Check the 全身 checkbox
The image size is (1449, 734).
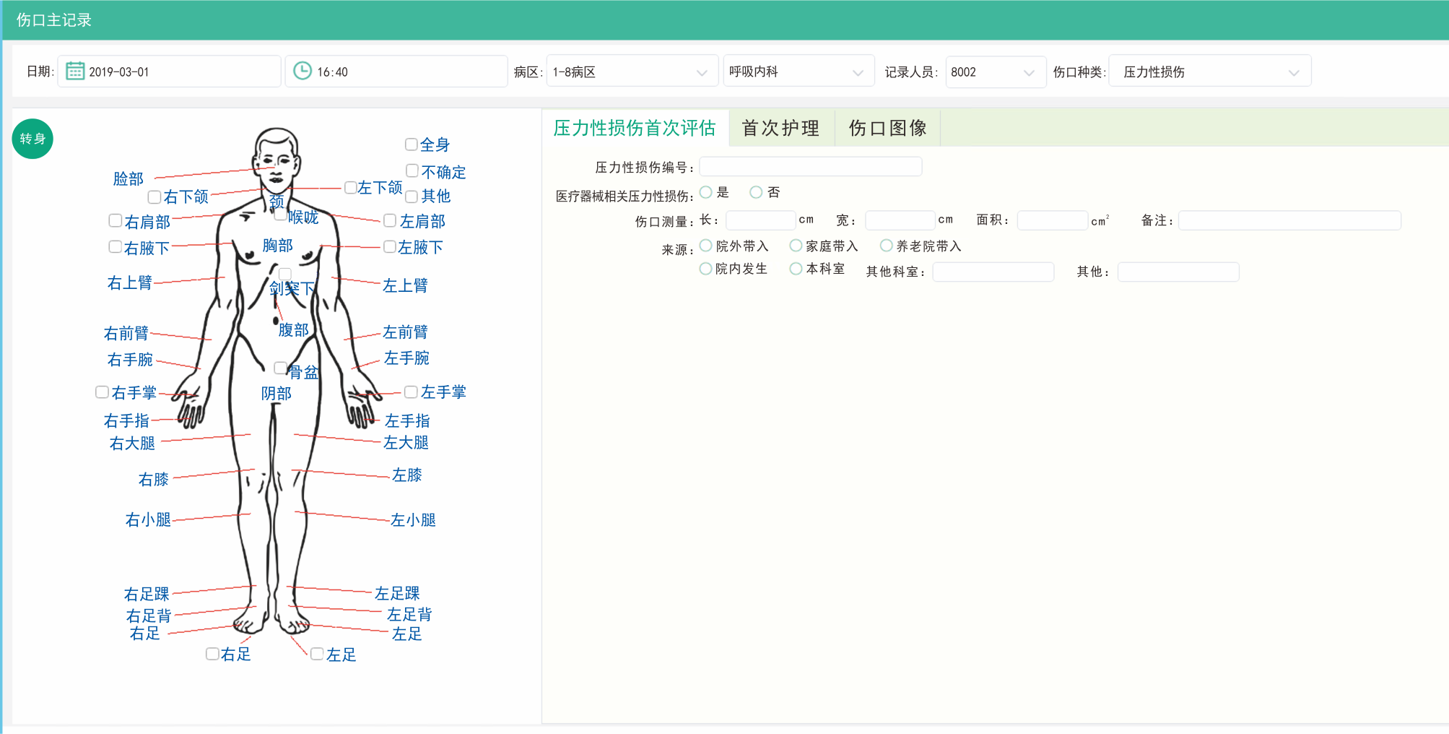412,144
